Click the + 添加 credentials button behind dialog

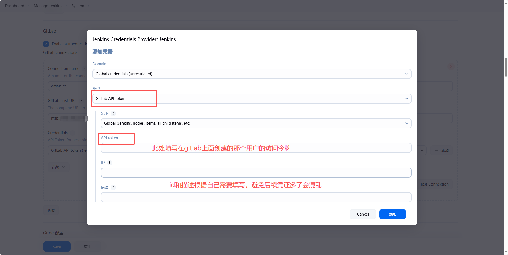point(442,150)
